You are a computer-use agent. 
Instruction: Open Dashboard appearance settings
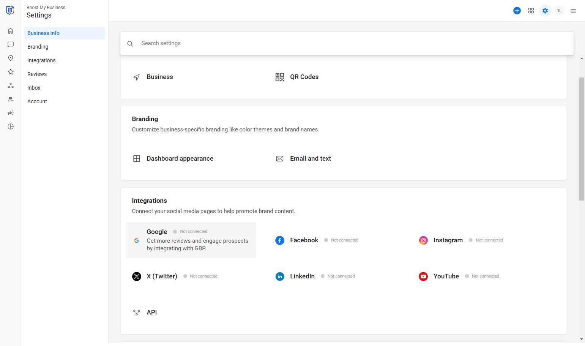tap(180, 159)
